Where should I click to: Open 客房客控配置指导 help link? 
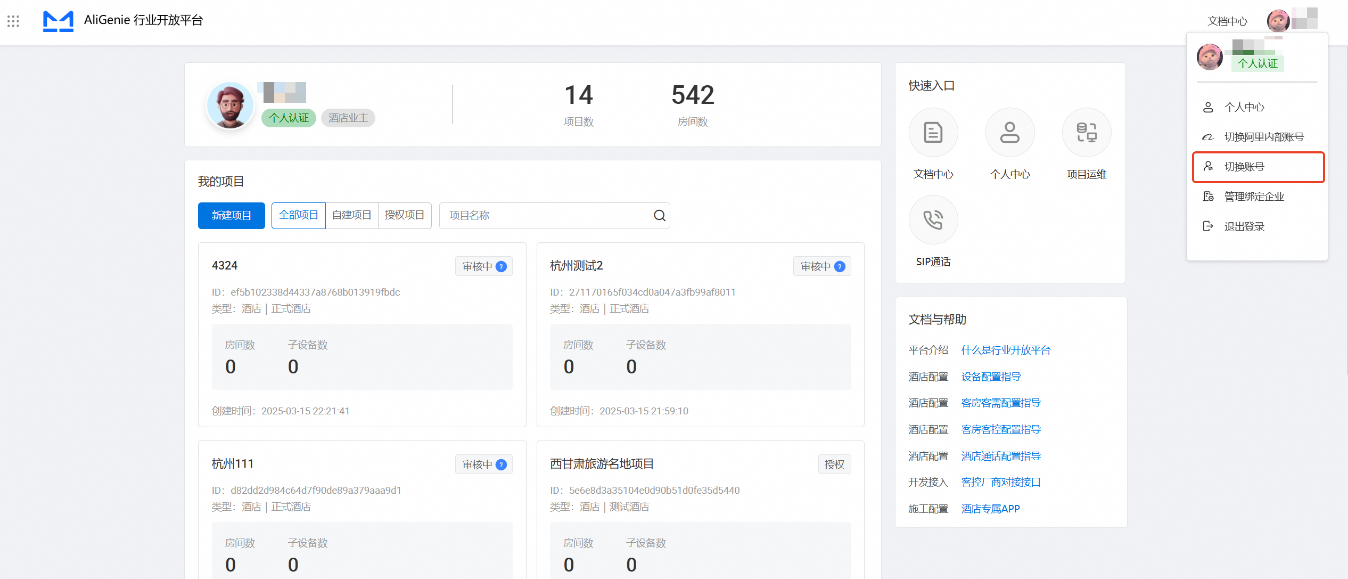[x=1001, y=429]
